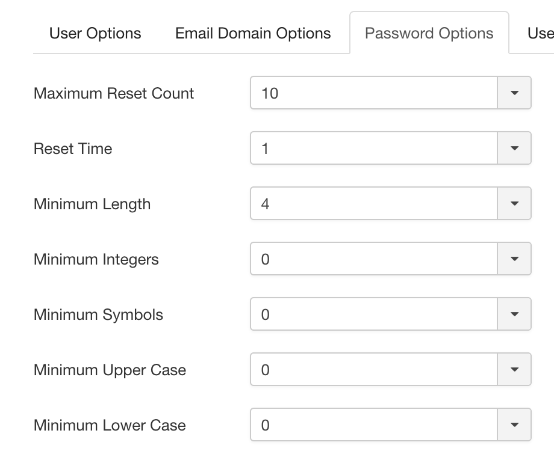Image resolution: width=554 pixels, height=463 pixels.
Task: Click the Minimum Lower Case dropdown arrow
Action: 514,425
